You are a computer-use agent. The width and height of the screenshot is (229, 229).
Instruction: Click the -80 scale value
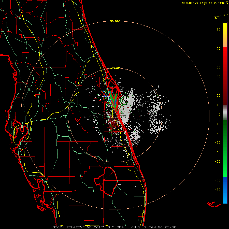tap(218, 190)
